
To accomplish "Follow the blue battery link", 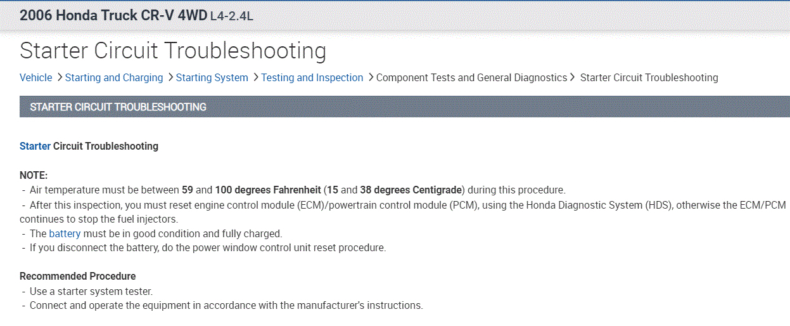I will pos(65,233).
